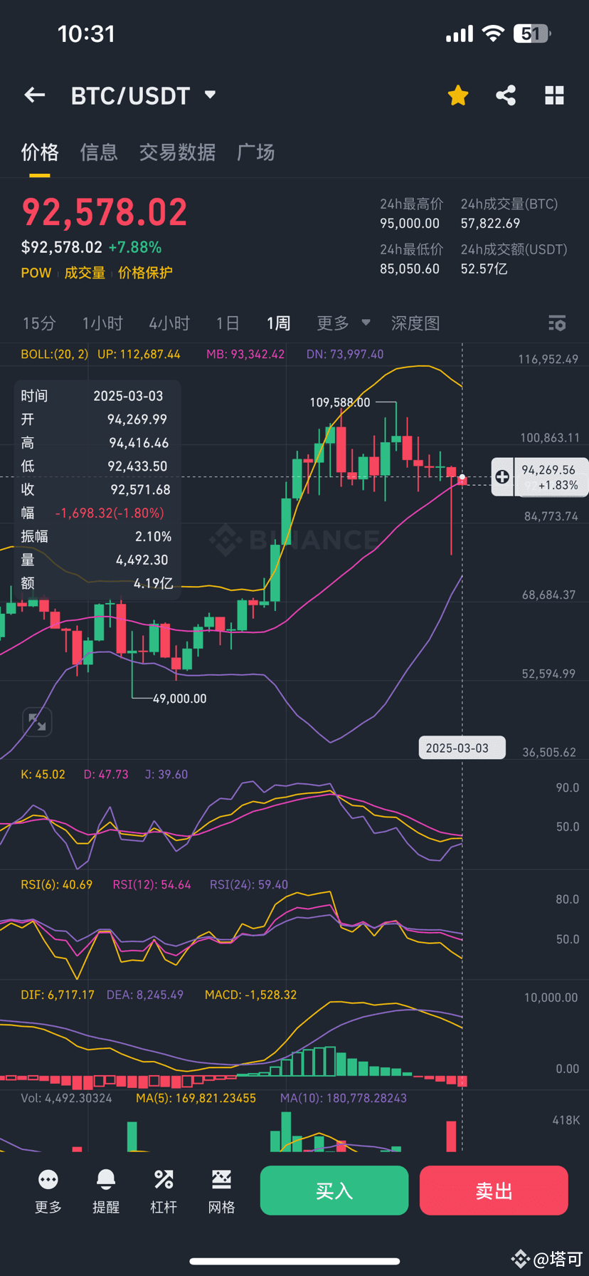Expand chart to fullscreen icon
The image size is (589, 1276).
37,722
